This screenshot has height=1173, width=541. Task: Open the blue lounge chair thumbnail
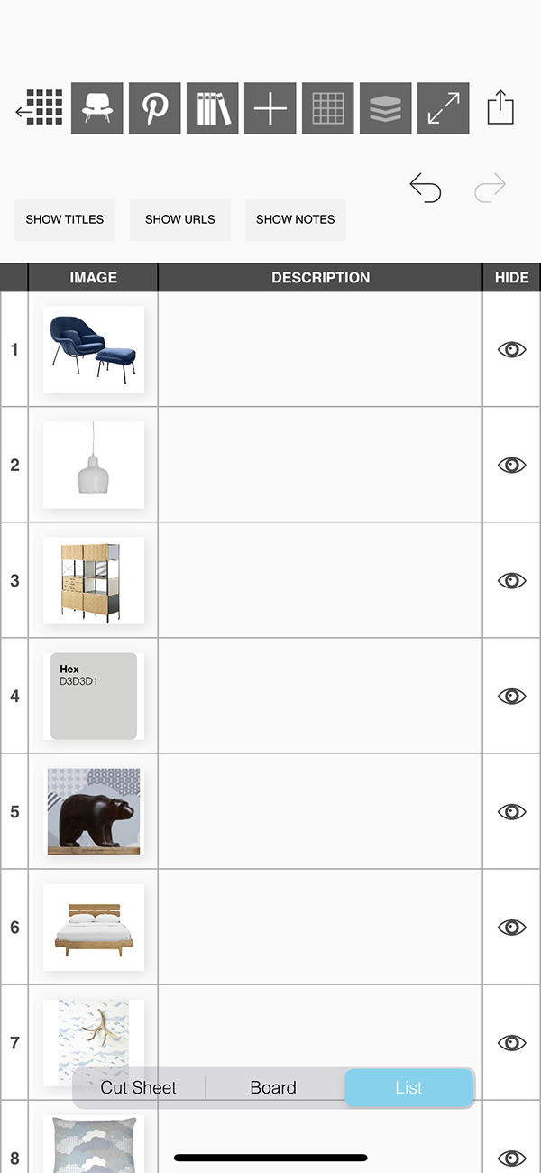coord(94,349)
